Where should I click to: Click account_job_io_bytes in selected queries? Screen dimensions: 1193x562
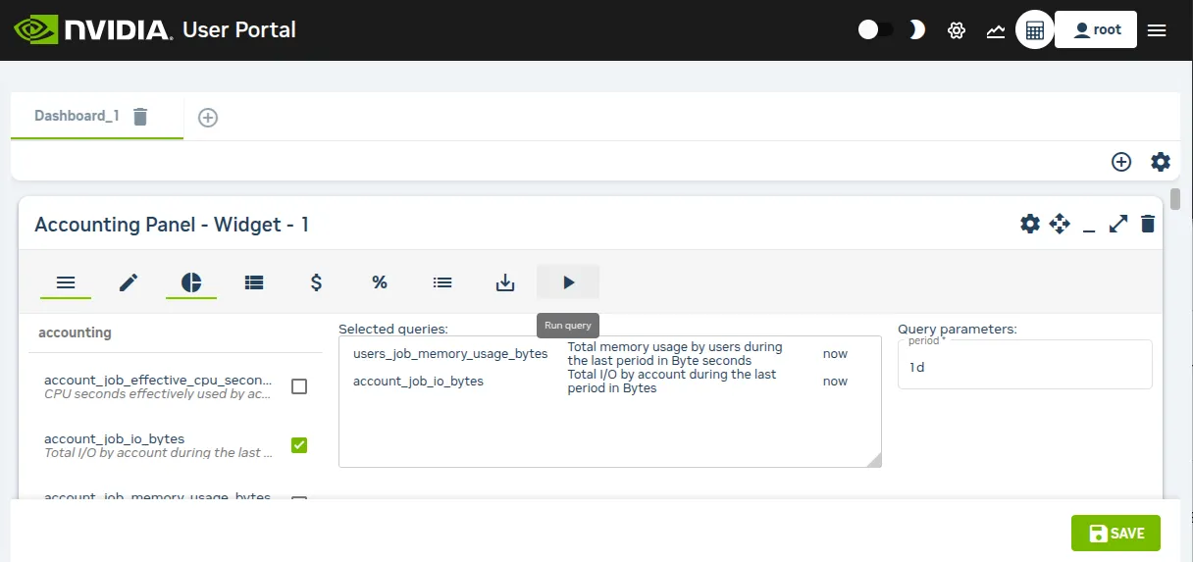pos(418,381)
